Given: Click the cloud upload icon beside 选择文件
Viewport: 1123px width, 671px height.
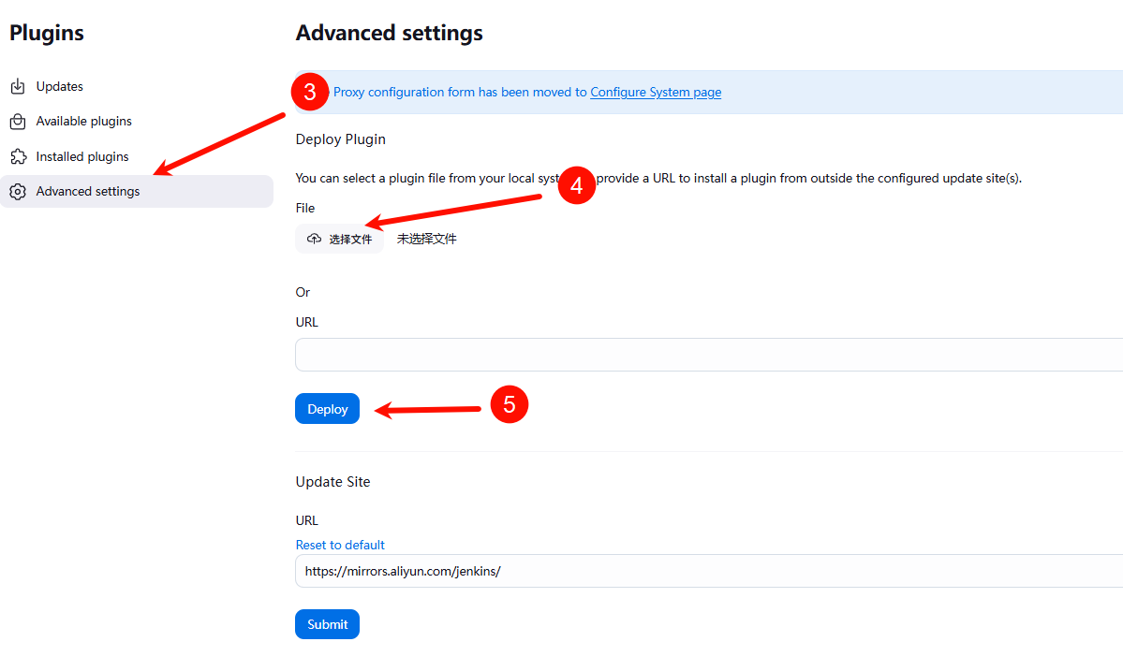Looking at the screenshot, I should pyautogui.click(x=314, y=239).
